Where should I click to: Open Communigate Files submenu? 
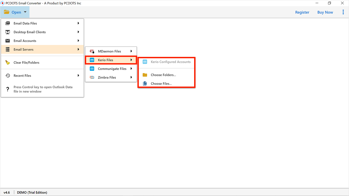click(111, 69)
